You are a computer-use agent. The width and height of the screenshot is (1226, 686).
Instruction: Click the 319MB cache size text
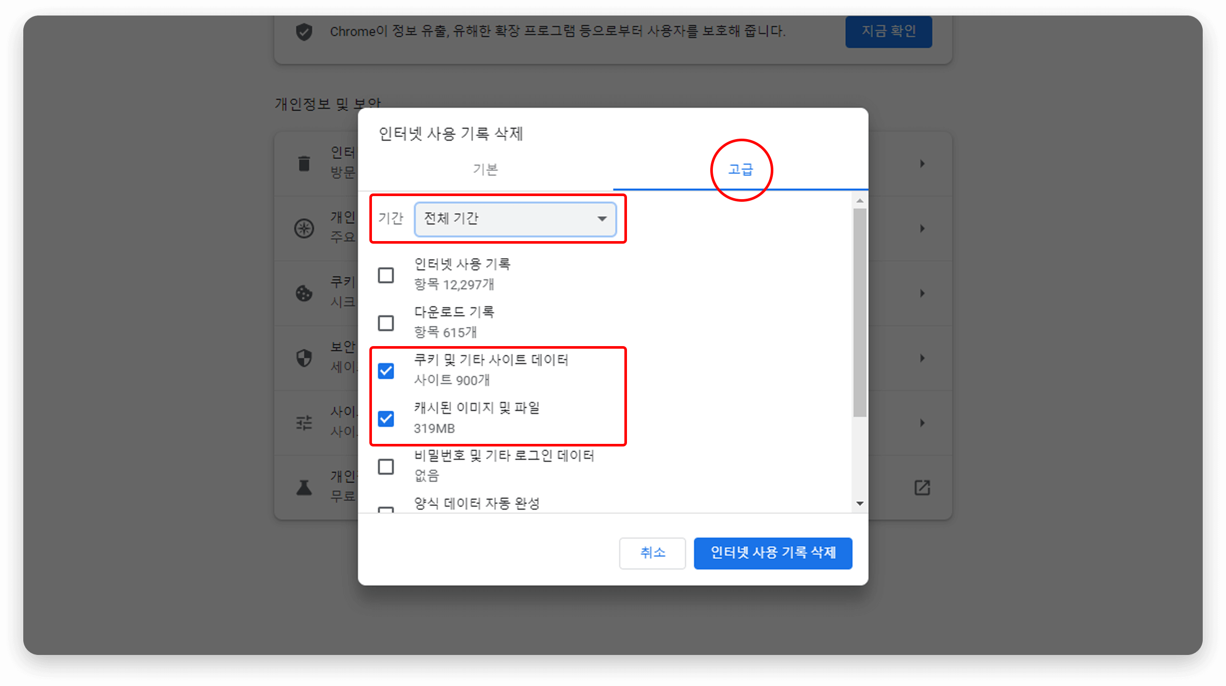click(x=434, y=428)
